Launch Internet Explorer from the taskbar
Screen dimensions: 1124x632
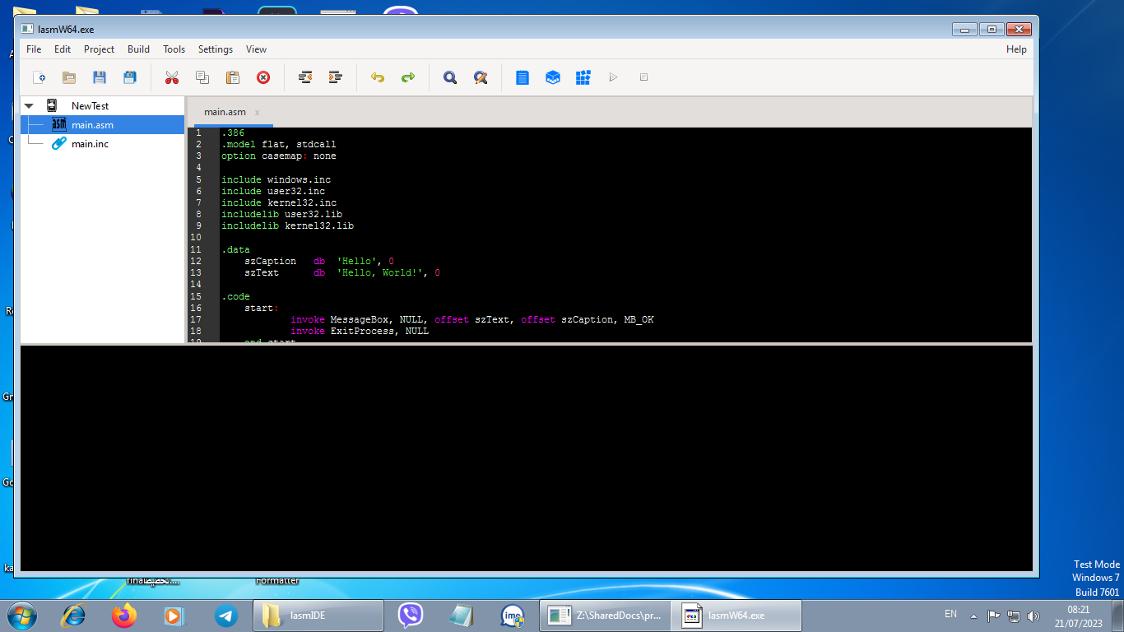75,615
